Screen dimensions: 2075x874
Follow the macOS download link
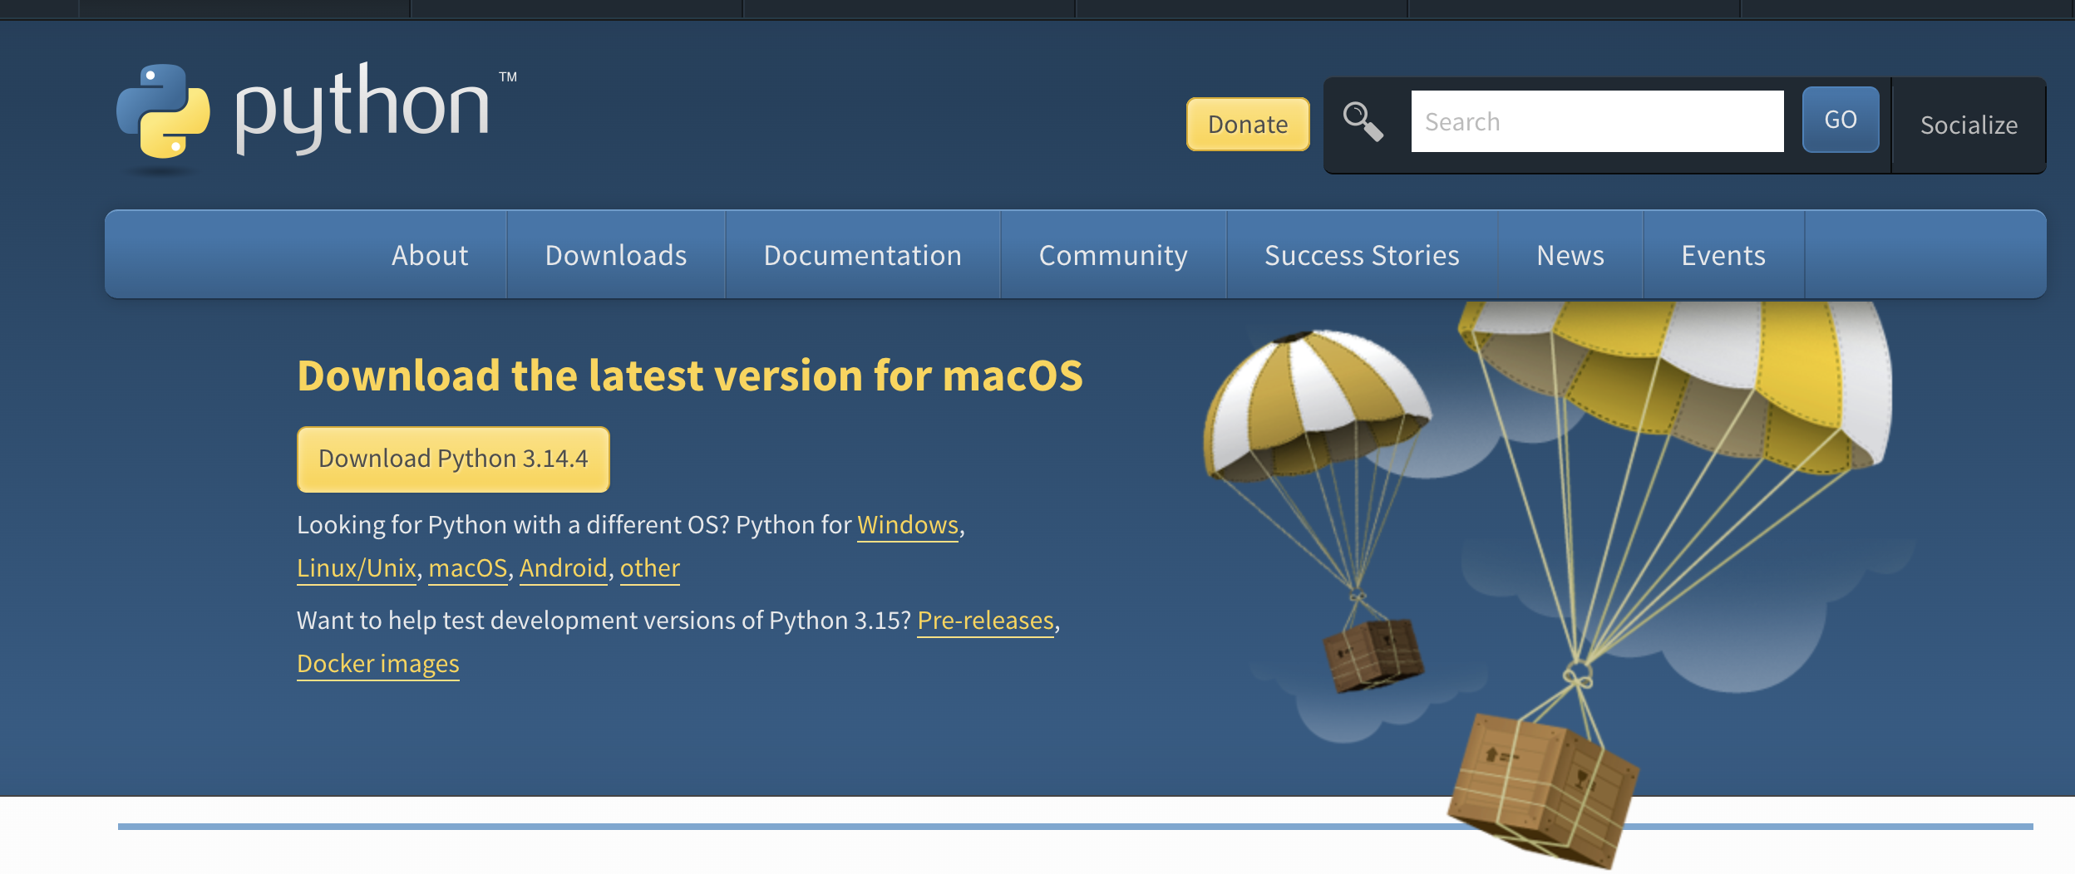tap(468, 568)
